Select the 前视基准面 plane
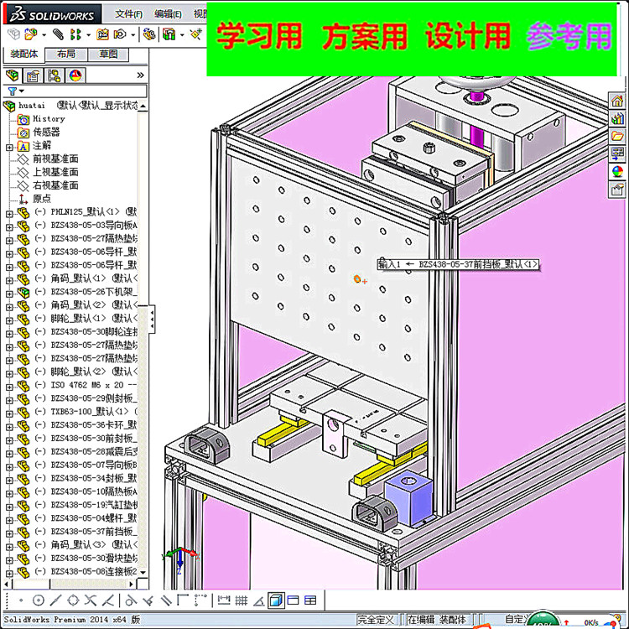 [x=55, y=159]
